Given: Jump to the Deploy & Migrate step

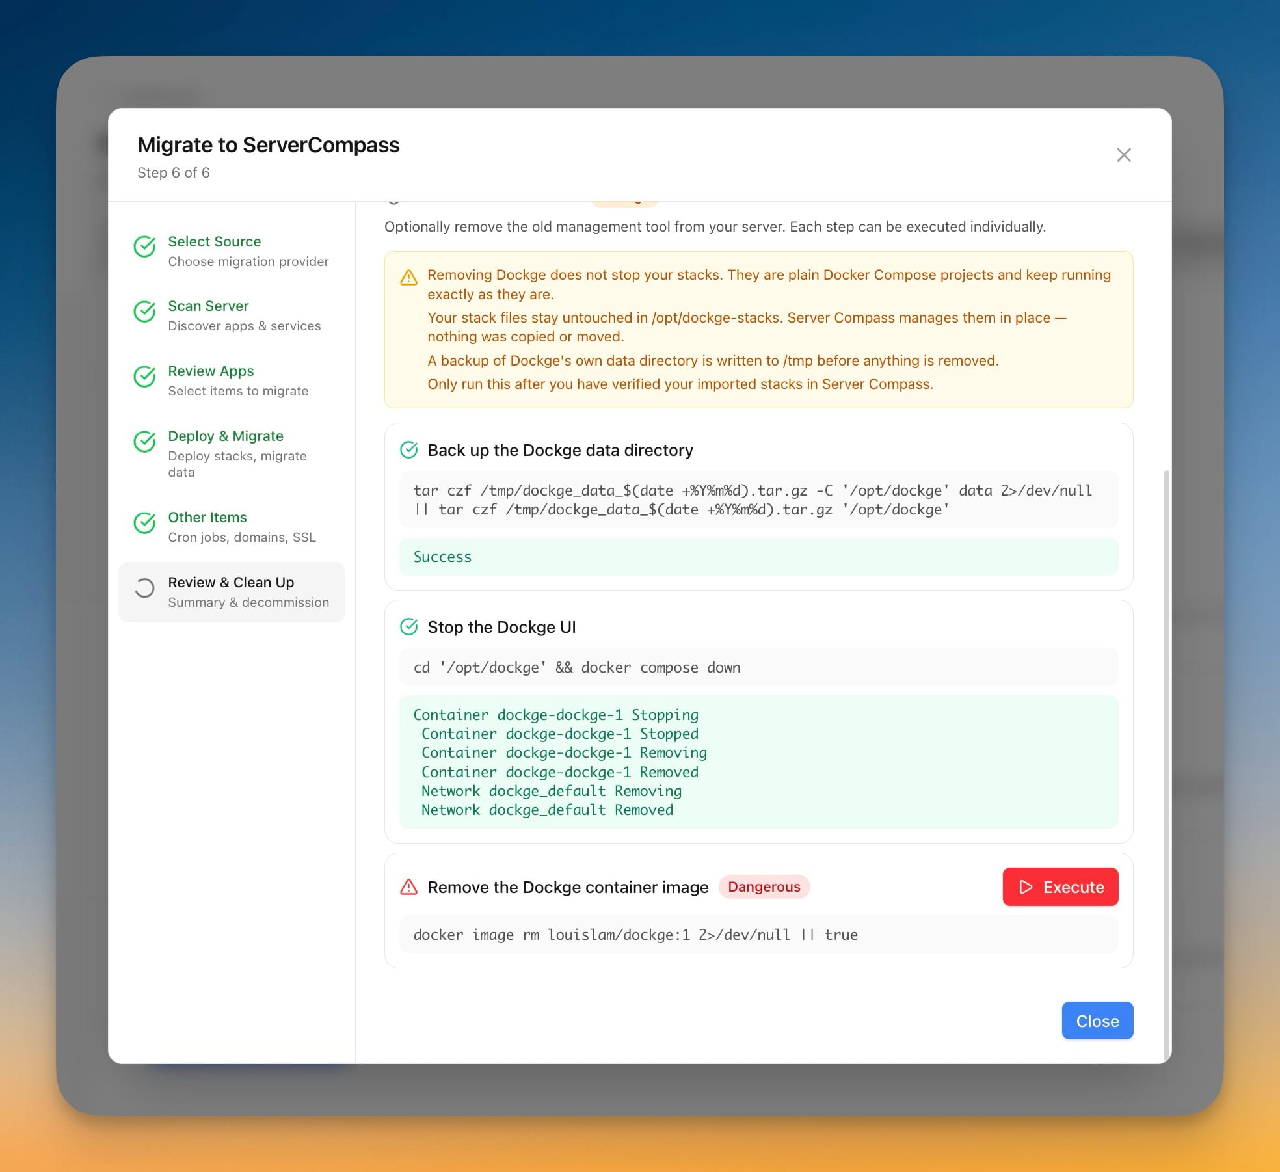Looking at the screenshot, I should [232, 453].
